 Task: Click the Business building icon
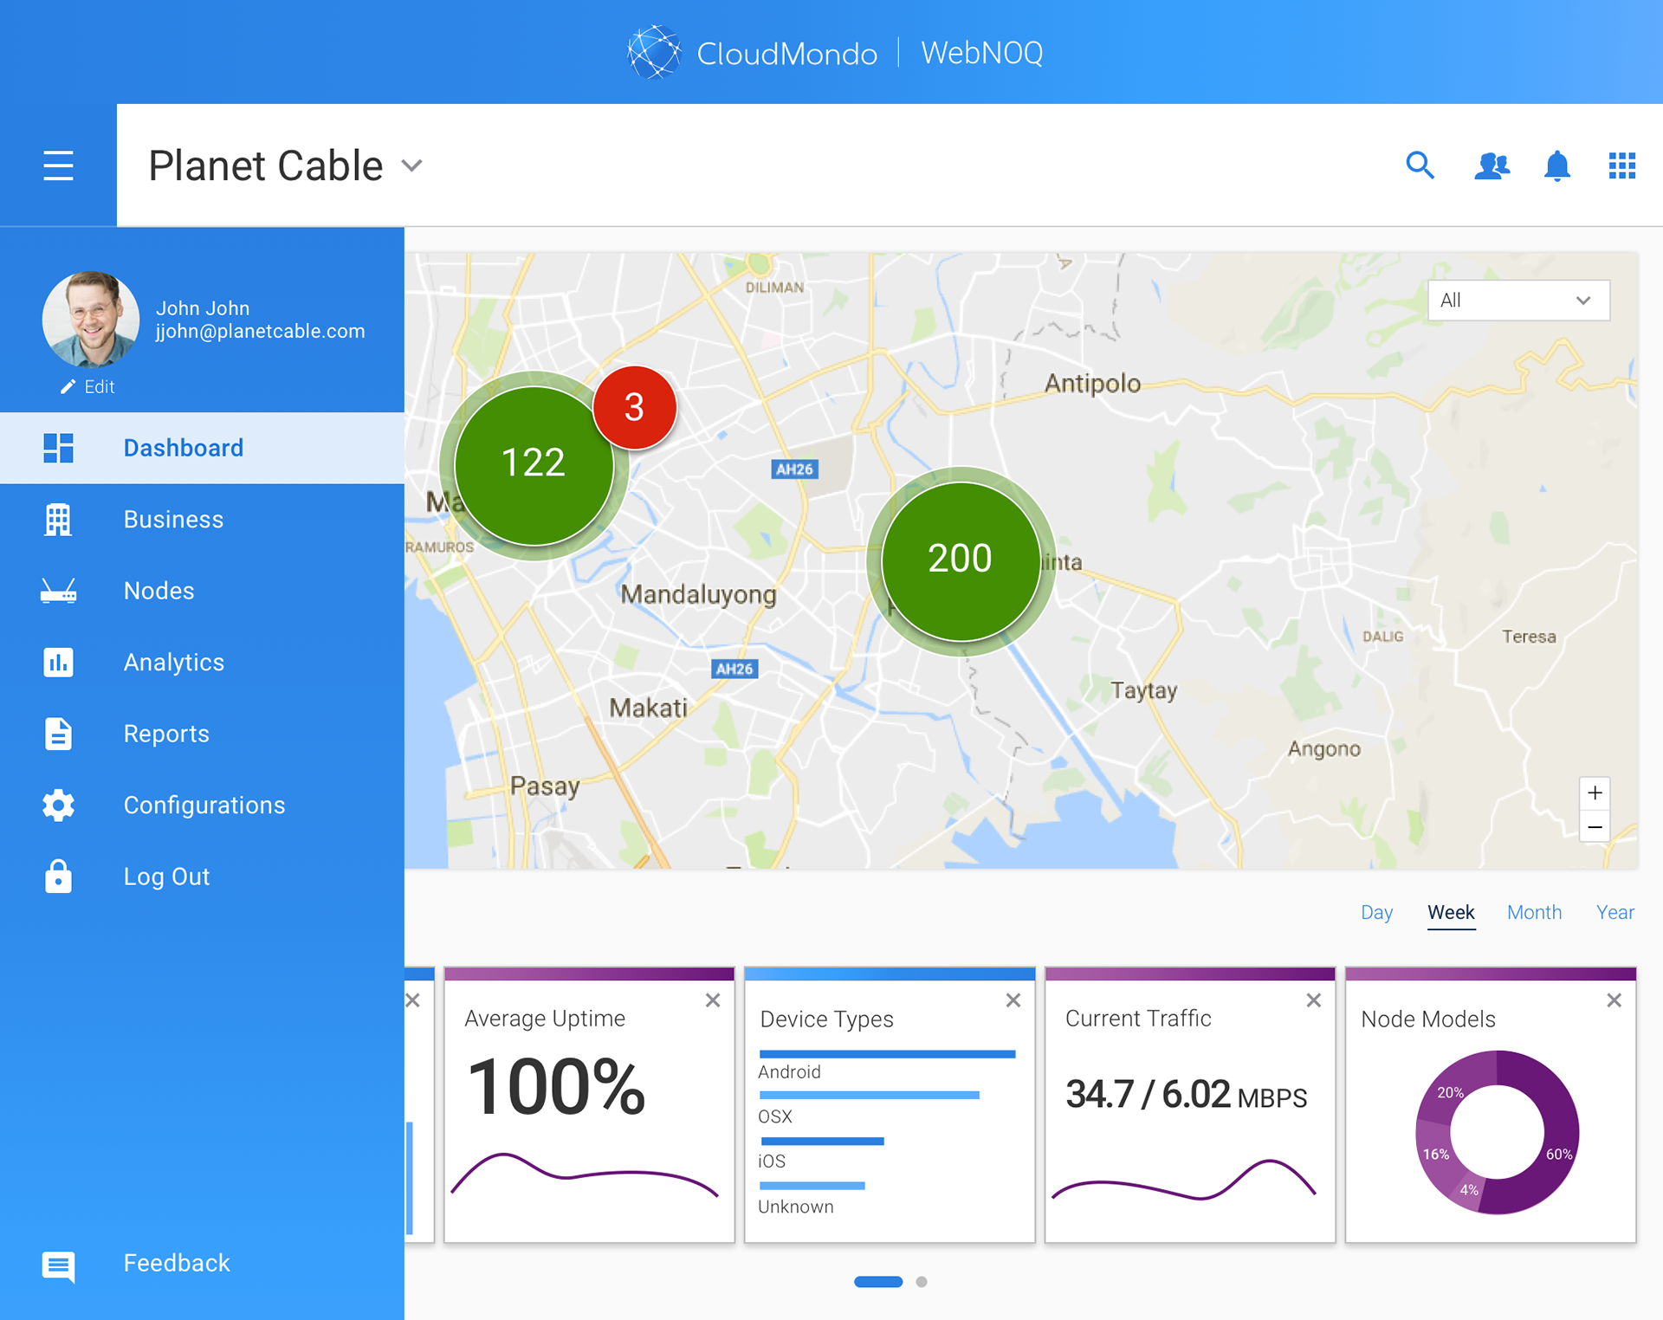tap(58, 520)
